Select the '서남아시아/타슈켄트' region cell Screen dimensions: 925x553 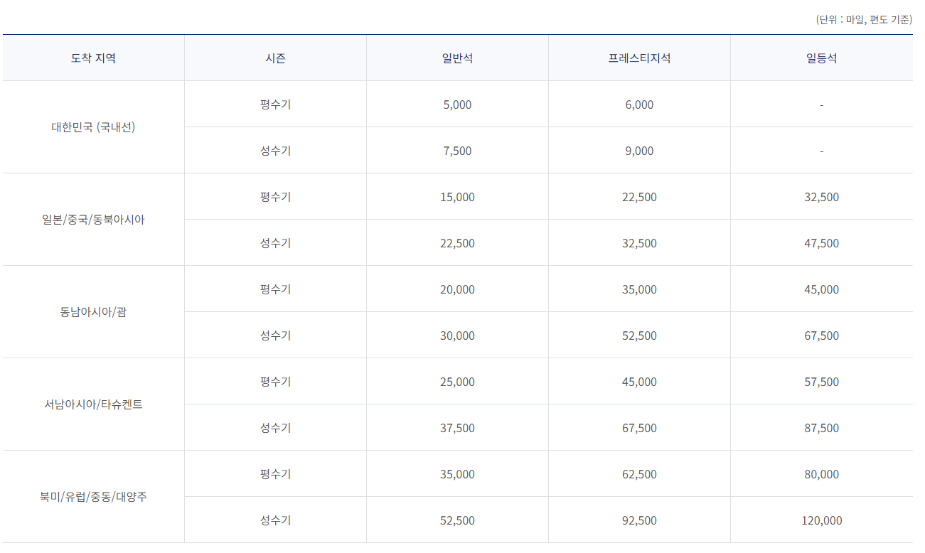[93, 405]
